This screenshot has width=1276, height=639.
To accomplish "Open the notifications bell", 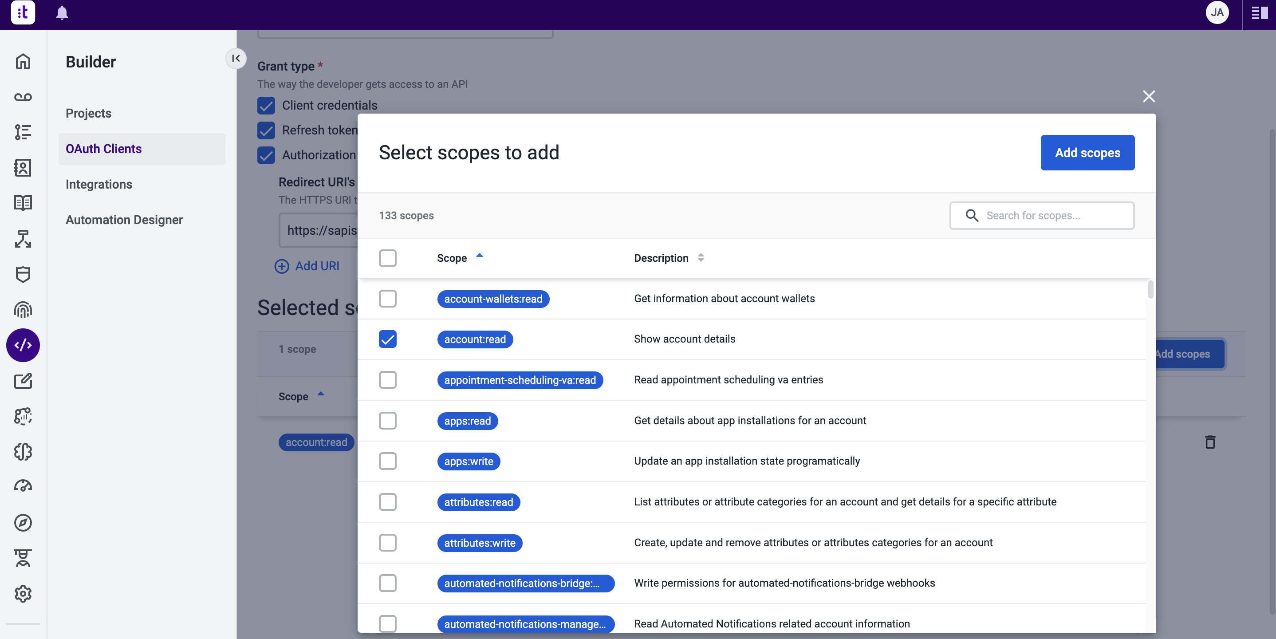I will point(61,13).
